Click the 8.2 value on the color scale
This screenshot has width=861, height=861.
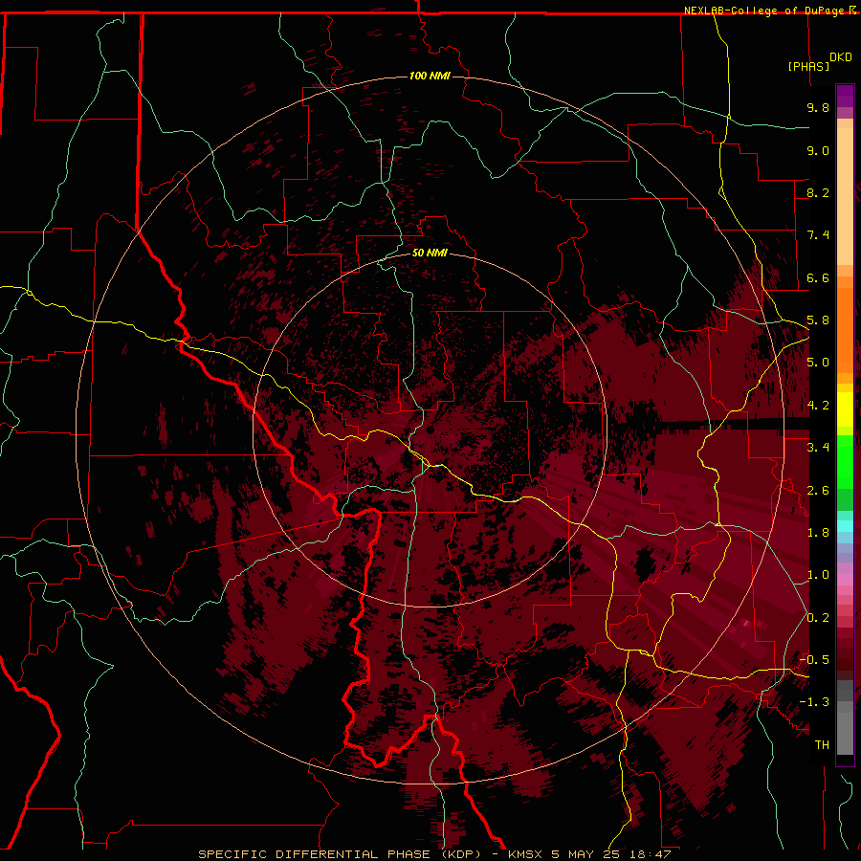point(818,192)
